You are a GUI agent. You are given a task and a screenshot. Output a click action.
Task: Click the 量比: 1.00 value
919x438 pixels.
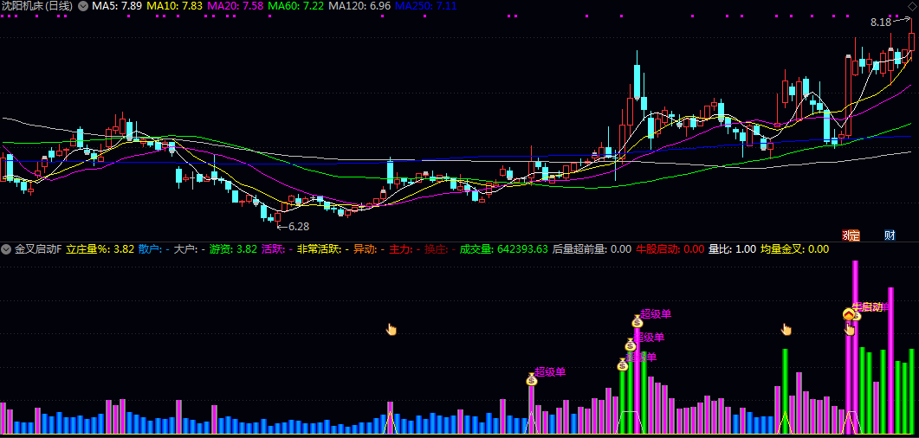tap(733, 249)
